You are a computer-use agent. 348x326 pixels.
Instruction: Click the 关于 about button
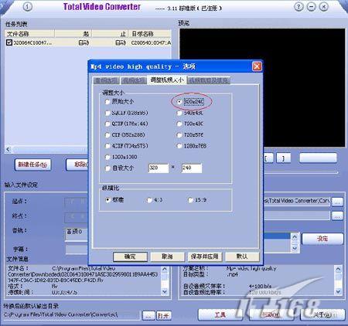click(322, 314)
